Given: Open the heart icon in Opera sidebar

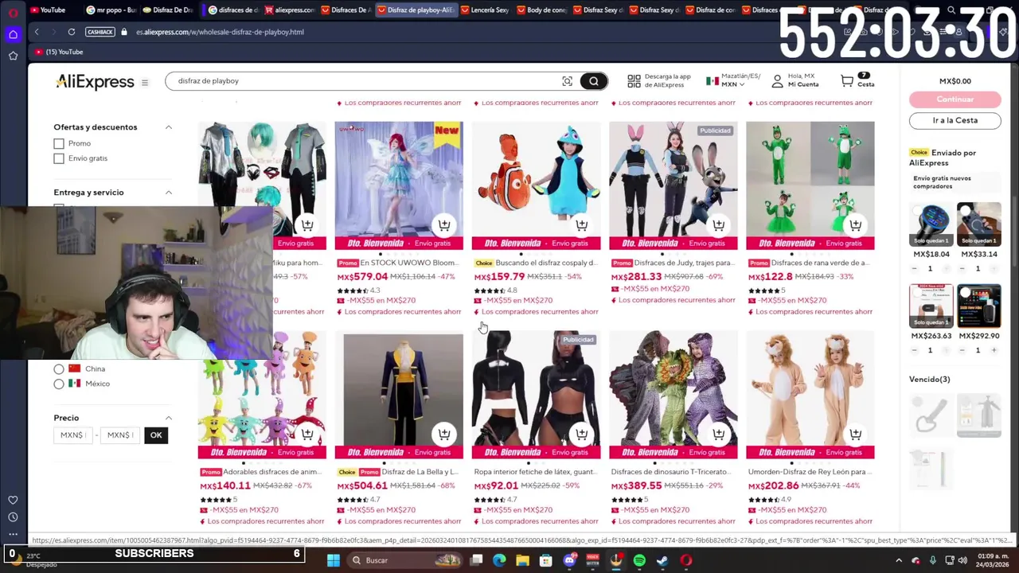Looking at the screenshot, I should coord(13,500).
